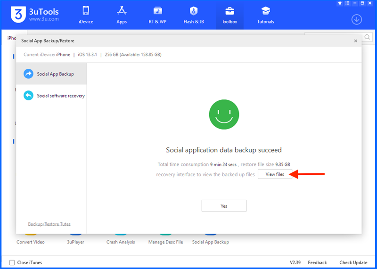Click the 3uTools shield logo
Viewport: 377px width, 269px height.
pyautogui.click(x=18, y=15)
